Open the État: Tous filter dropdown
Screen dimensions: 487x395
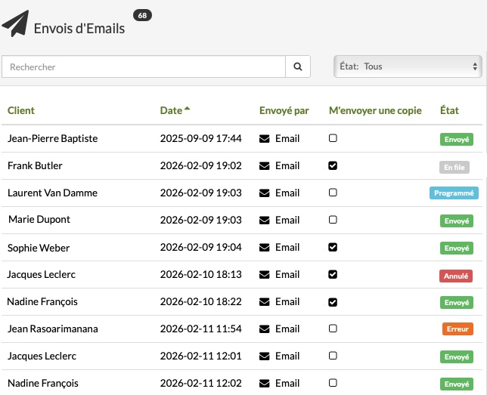(x=408, y=66)
